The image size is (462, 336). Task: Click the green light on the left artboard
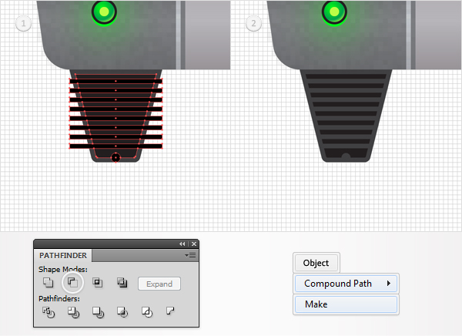[x=104, y=12]
